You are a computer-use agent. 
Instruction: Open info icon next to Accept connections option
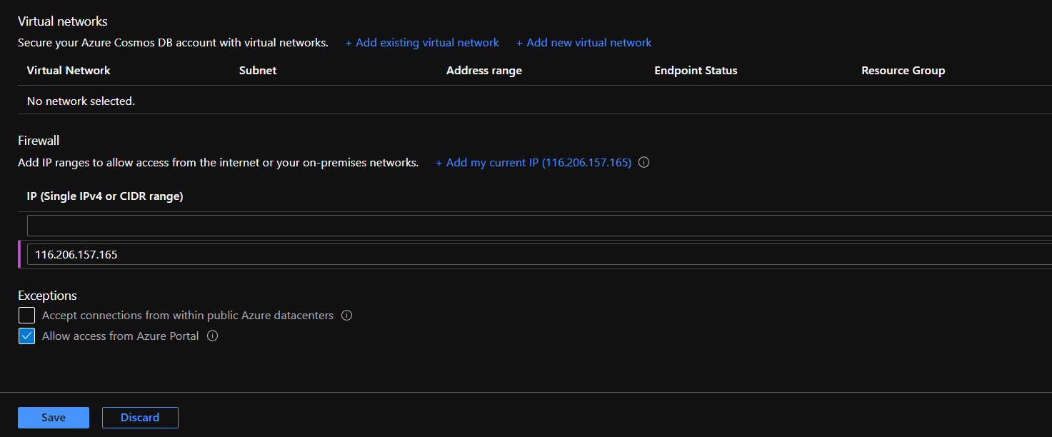pos(347,316)
